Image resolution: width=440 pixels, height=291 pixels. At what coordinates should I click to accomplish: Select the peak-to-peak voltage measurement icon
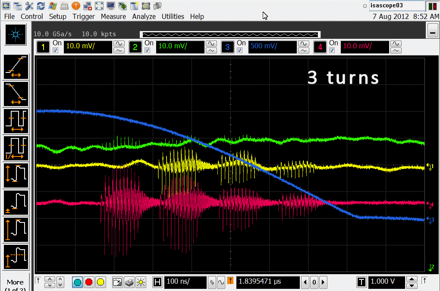(16, 175)
